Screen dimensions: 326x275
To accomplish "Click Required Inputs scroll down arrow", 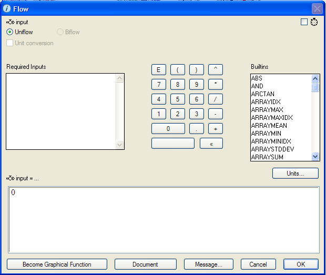I will click(119, 145).
